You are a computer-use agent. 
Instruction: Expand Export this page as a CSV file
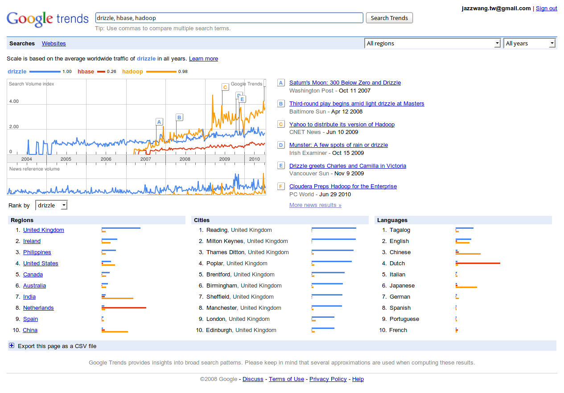pos(57,346)
